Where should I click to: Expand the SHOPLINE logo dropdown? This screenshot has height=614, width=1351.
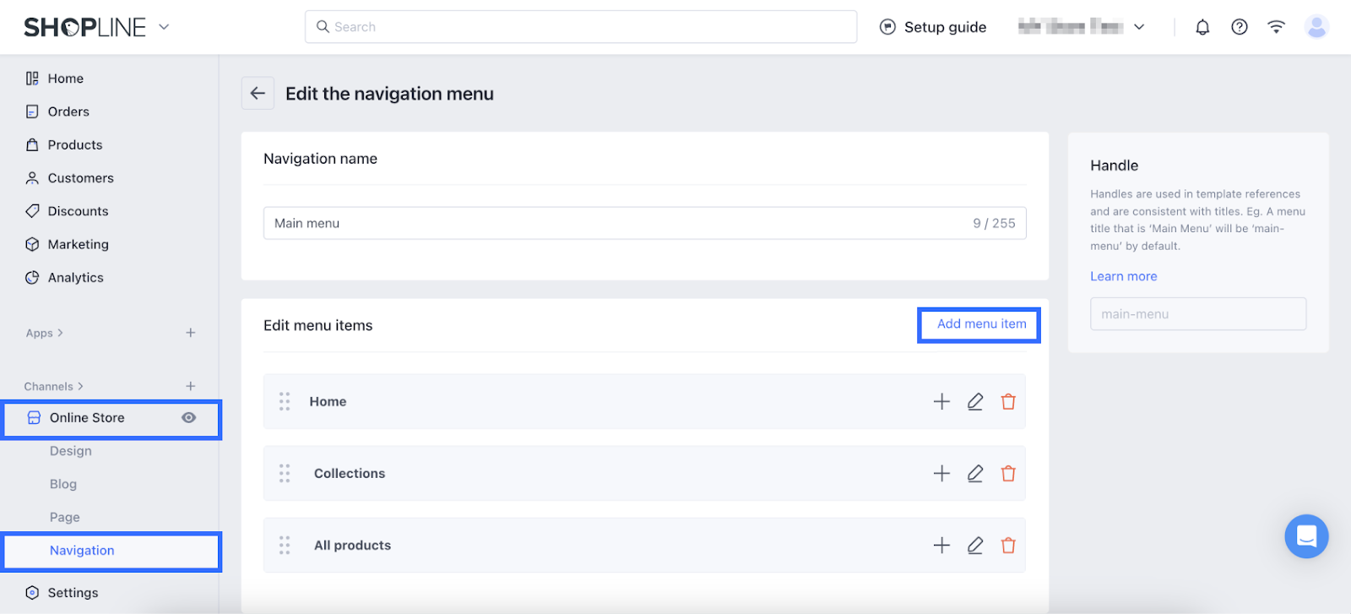point(164,27)
